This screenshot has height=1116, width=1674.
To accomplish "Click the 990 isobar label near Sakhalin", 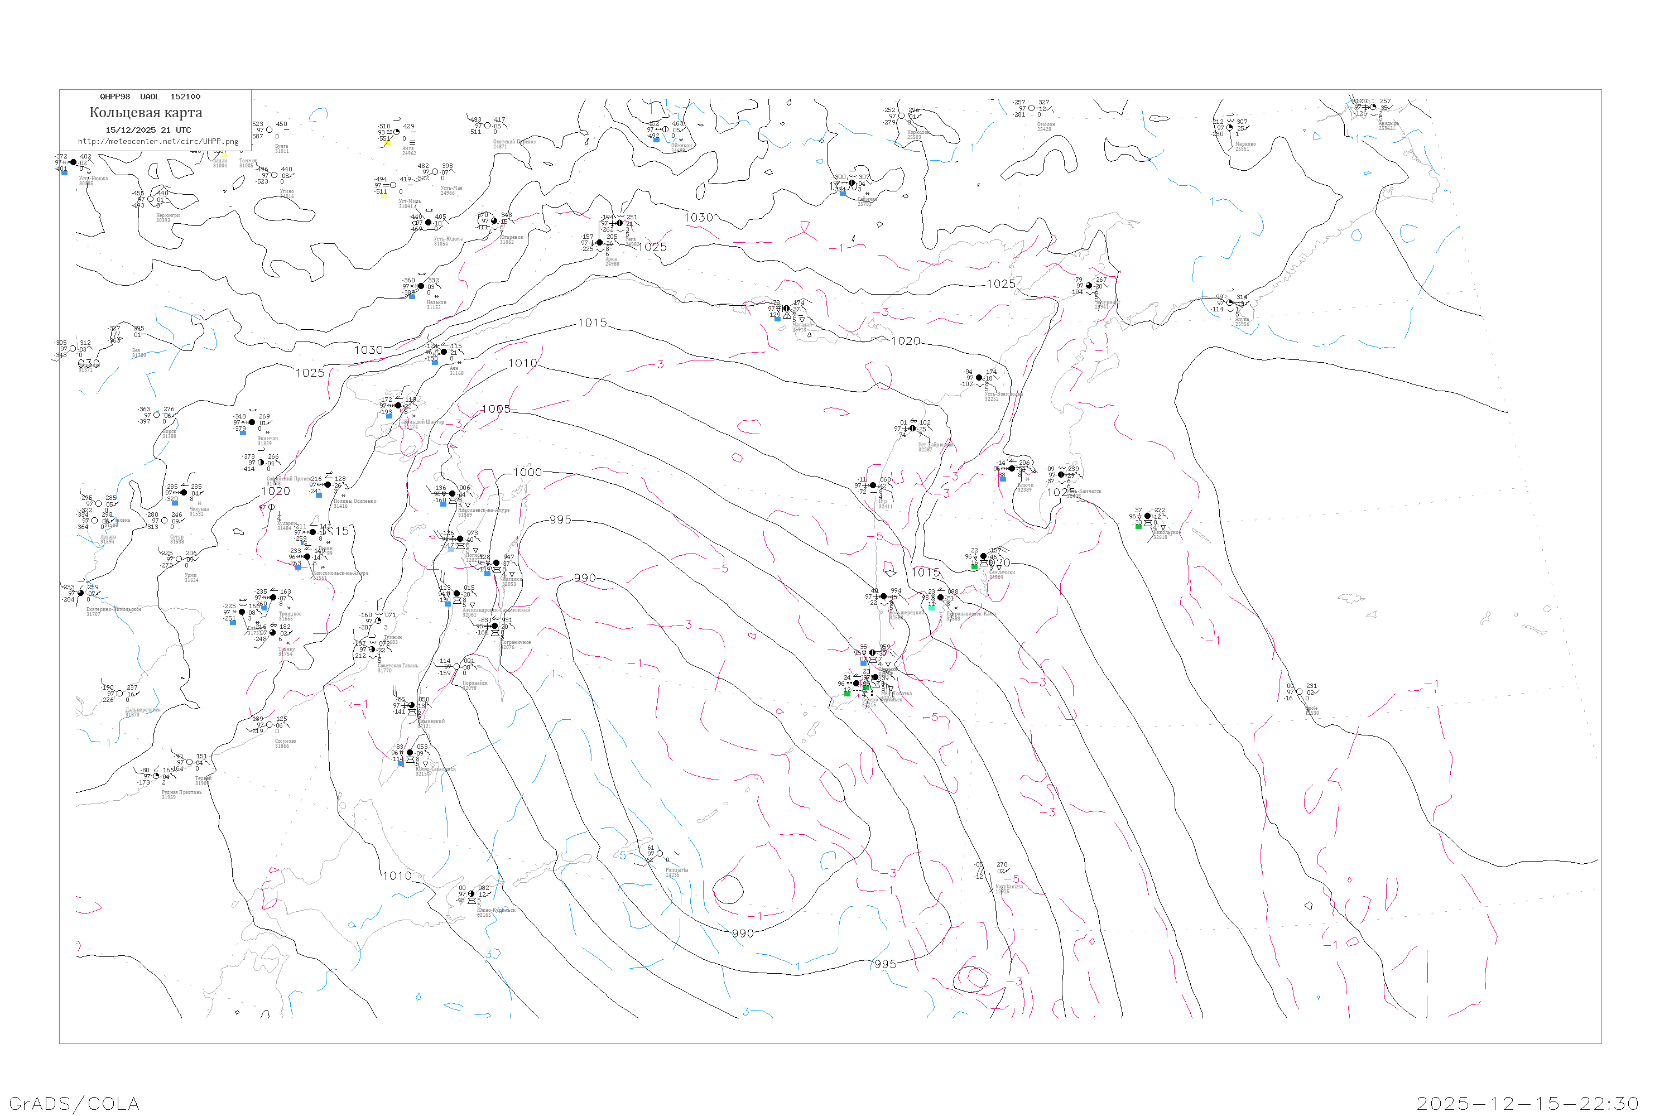I will (x=584, y=578).
